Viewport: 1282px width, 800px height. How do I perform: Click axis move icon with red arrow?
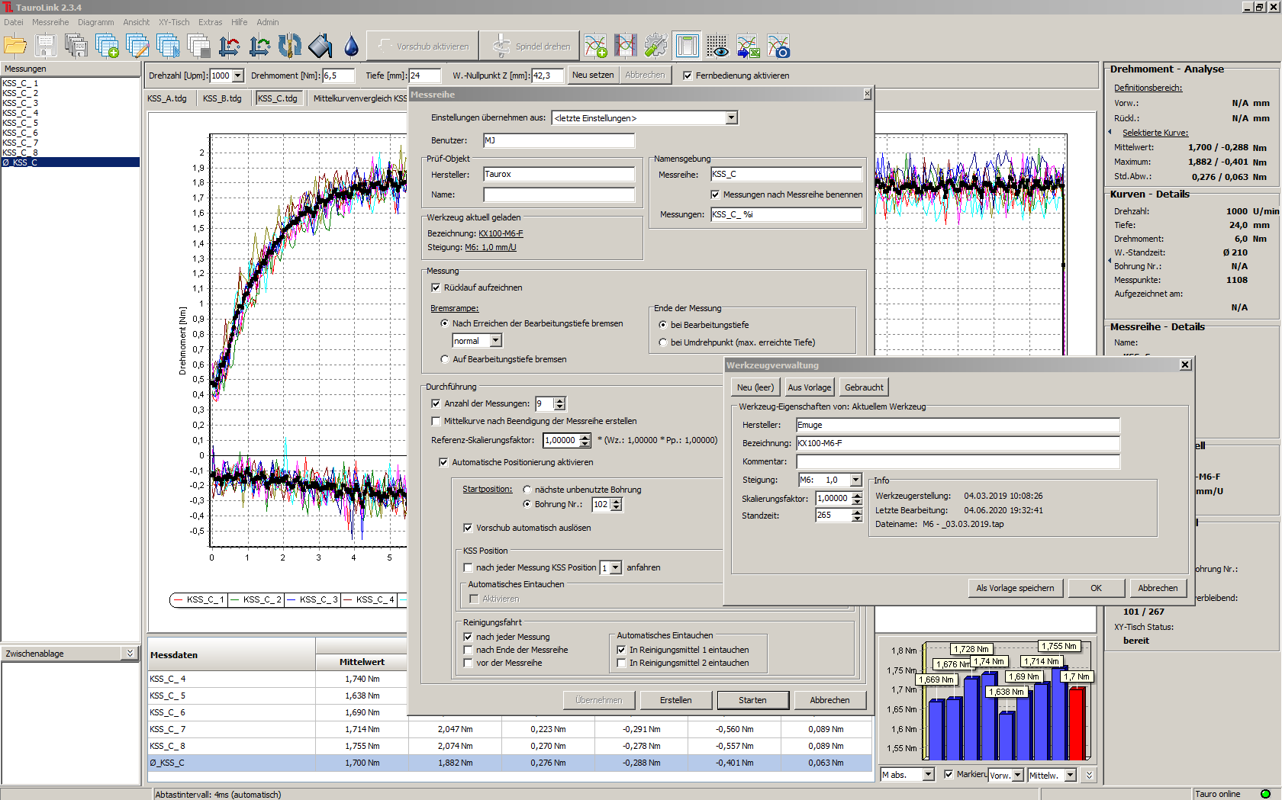pyautogui.click(x=229, y=46)
